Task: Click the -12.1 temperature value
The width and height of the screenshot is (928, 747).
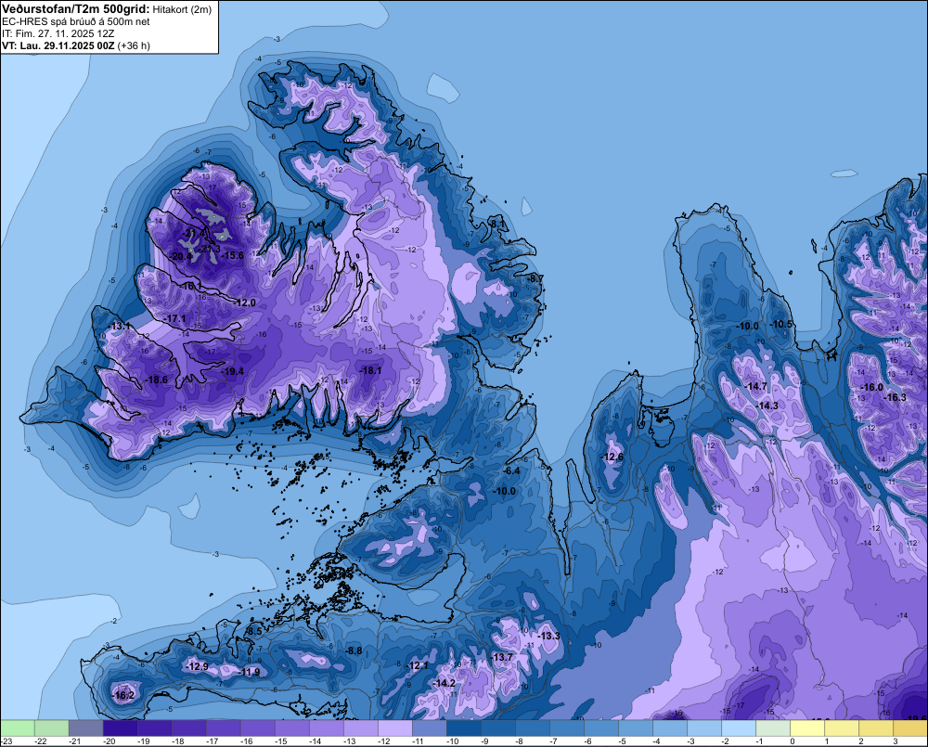Action: pyautogui.click(x=419, y=665)
